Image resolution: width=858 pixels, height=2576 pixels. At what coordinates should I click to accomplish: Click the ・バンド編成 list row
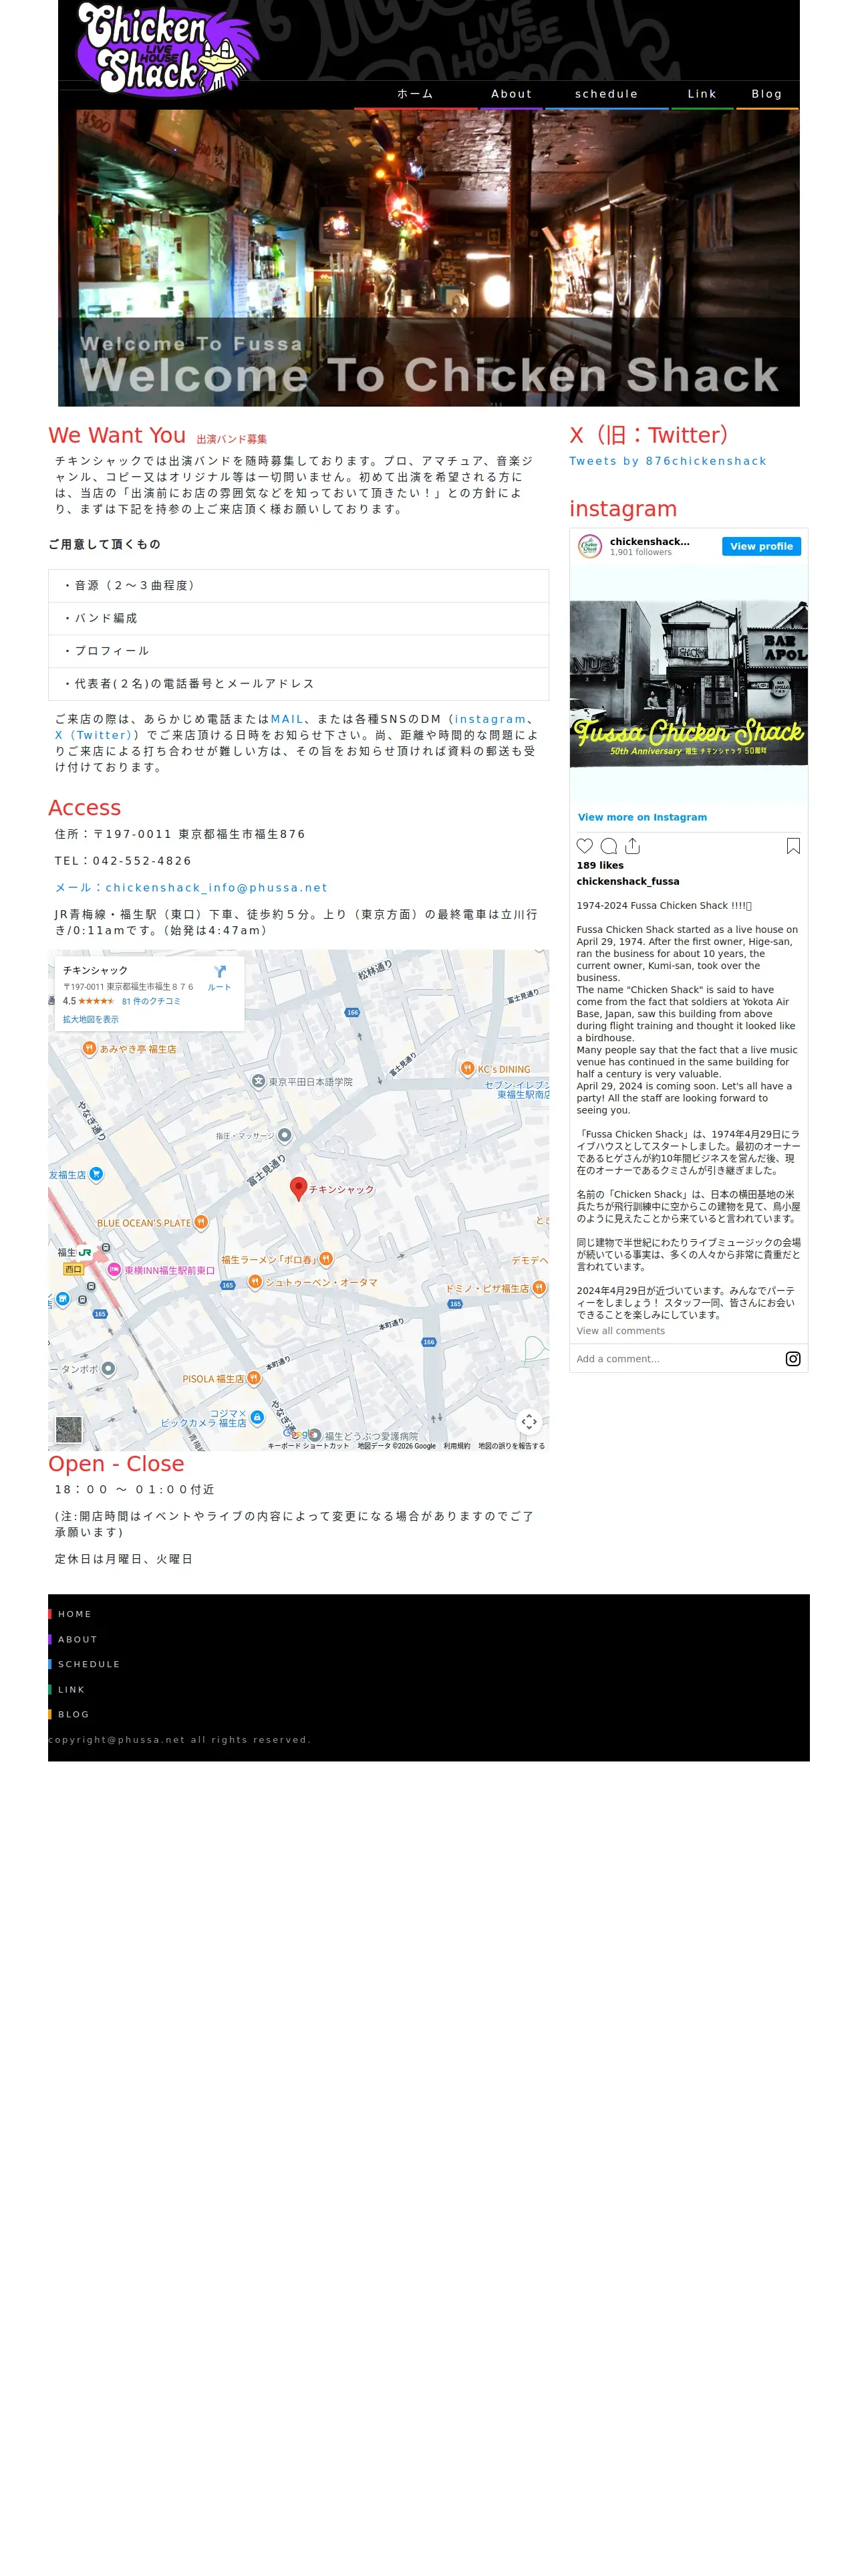click(299, 619)
